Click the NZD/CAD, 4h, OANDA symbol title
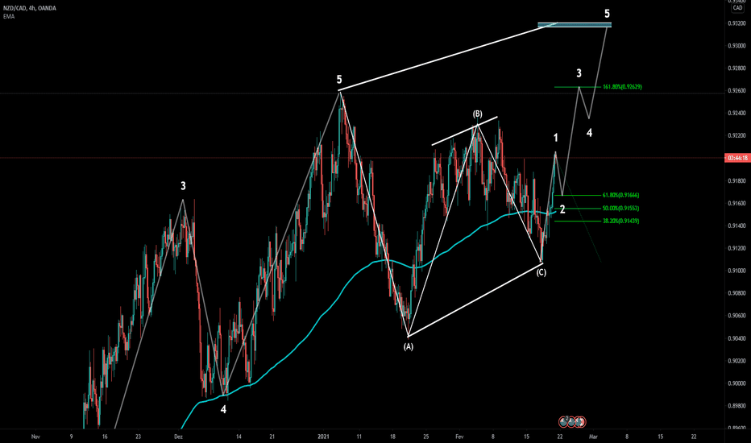751x443 pixels. pos(30,8)
